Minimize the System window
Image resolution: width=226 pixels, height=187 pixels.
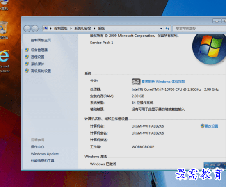pyautogui.click(x=217, y=21)
